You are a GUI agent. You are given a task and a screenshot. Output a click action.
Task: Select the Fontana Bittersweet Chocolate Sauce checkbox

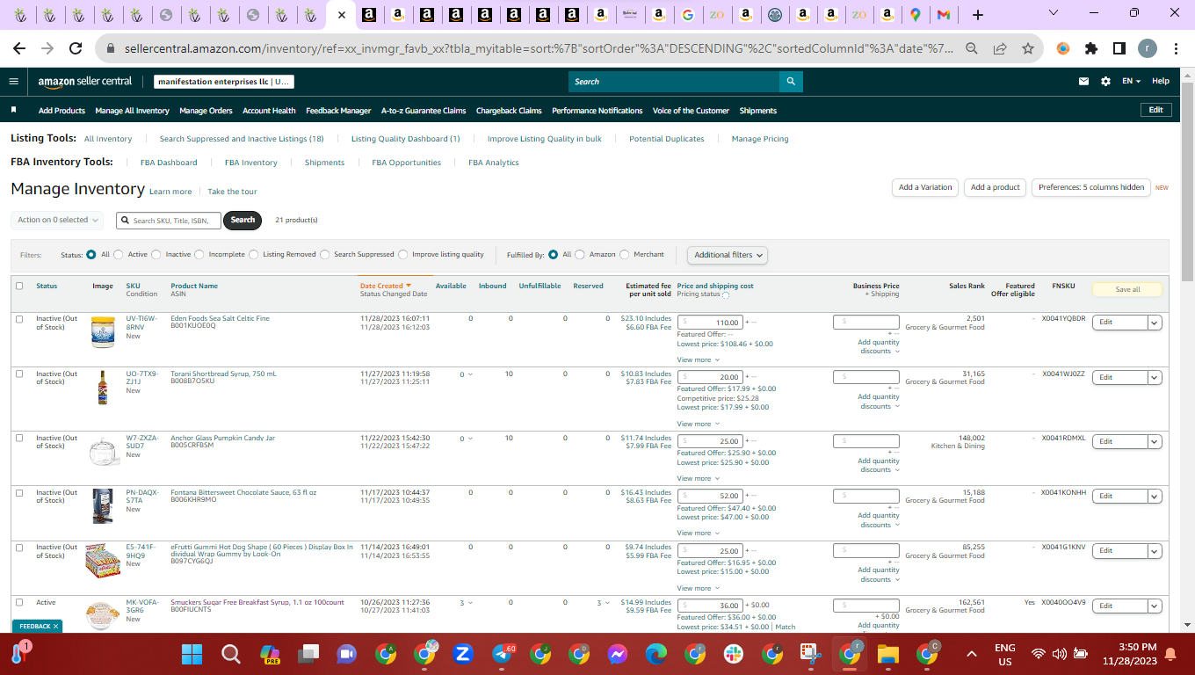pyautogui.click(x=19, y=493)
